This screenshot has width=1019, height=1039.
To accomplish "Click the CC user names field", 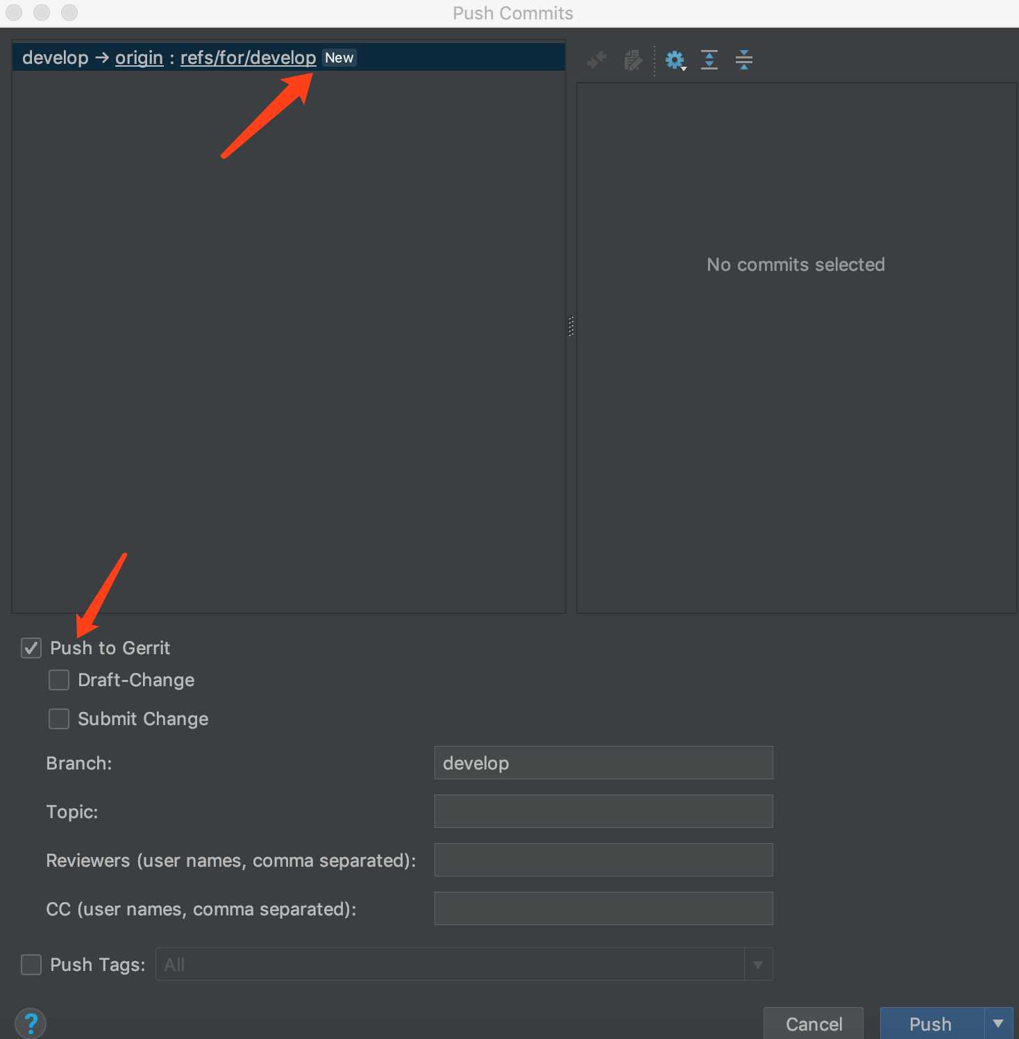I will click(603, 908).
